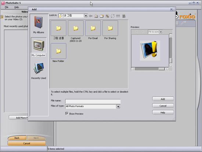The height and width of the screenshot is (152, 202).
Task: Click the preview scroll left arrow
Action: pyautogui.click(x=133, y=69)
